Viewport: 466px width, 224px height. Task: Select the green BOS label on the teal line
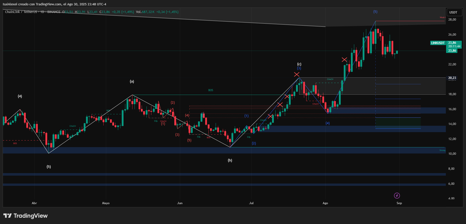[x=211, y=90]
